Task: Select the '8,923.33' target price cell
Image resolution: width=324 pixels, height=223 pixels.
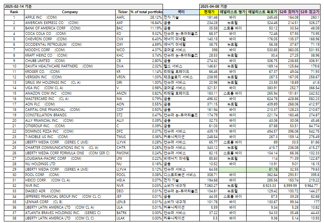Action: (262, 185)
